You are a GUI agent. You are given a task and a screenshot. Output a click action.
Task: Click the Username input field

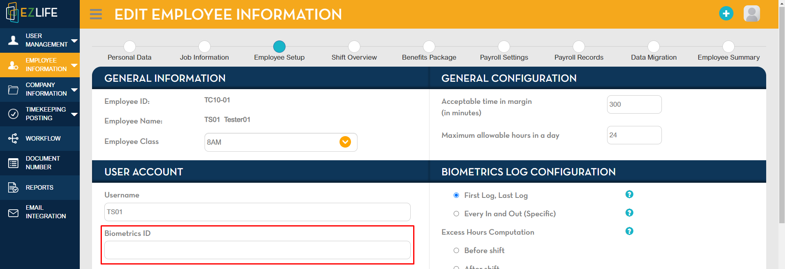257,212
